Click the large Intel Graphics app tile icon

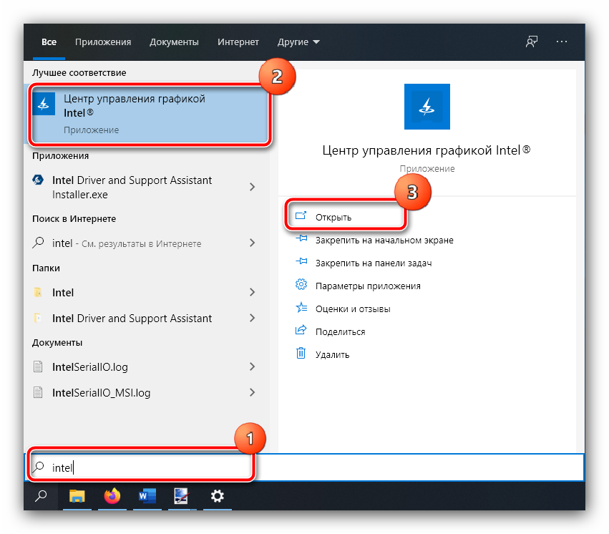click(x=427, y=107)
